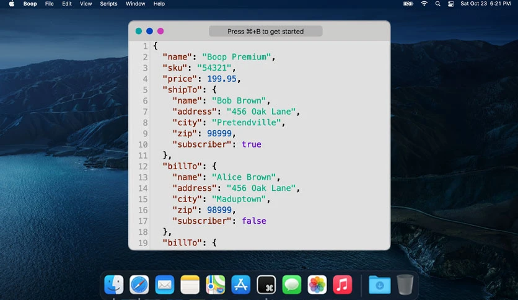
Task: Open the File menu
Action: (49, 4)
